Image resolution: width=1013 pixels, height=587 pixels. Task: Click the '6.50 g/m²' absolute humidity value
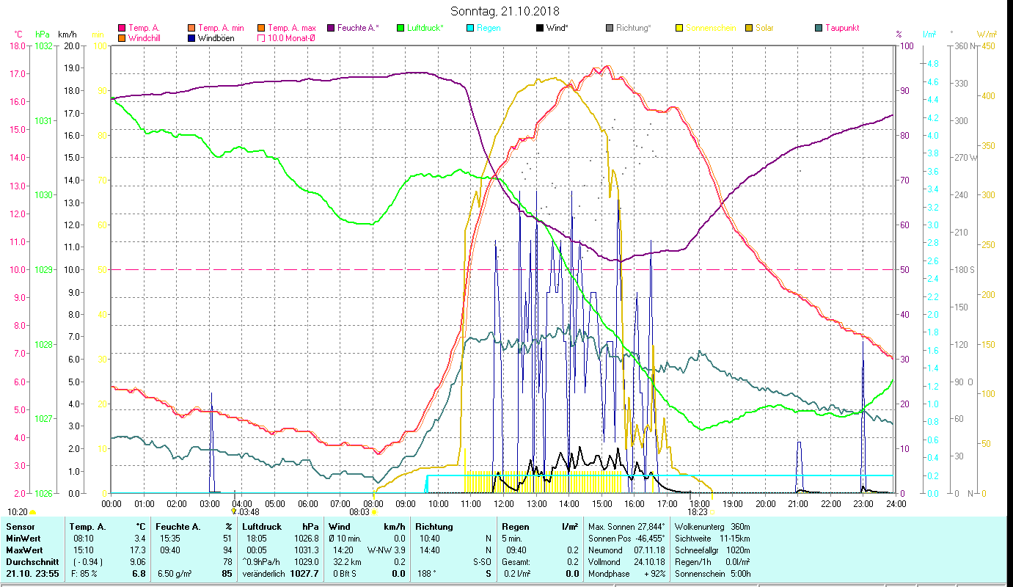coord(175,574)
